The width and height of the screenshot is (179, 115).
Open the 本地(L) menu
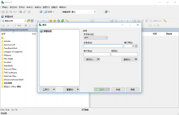[x=5, y=7]
